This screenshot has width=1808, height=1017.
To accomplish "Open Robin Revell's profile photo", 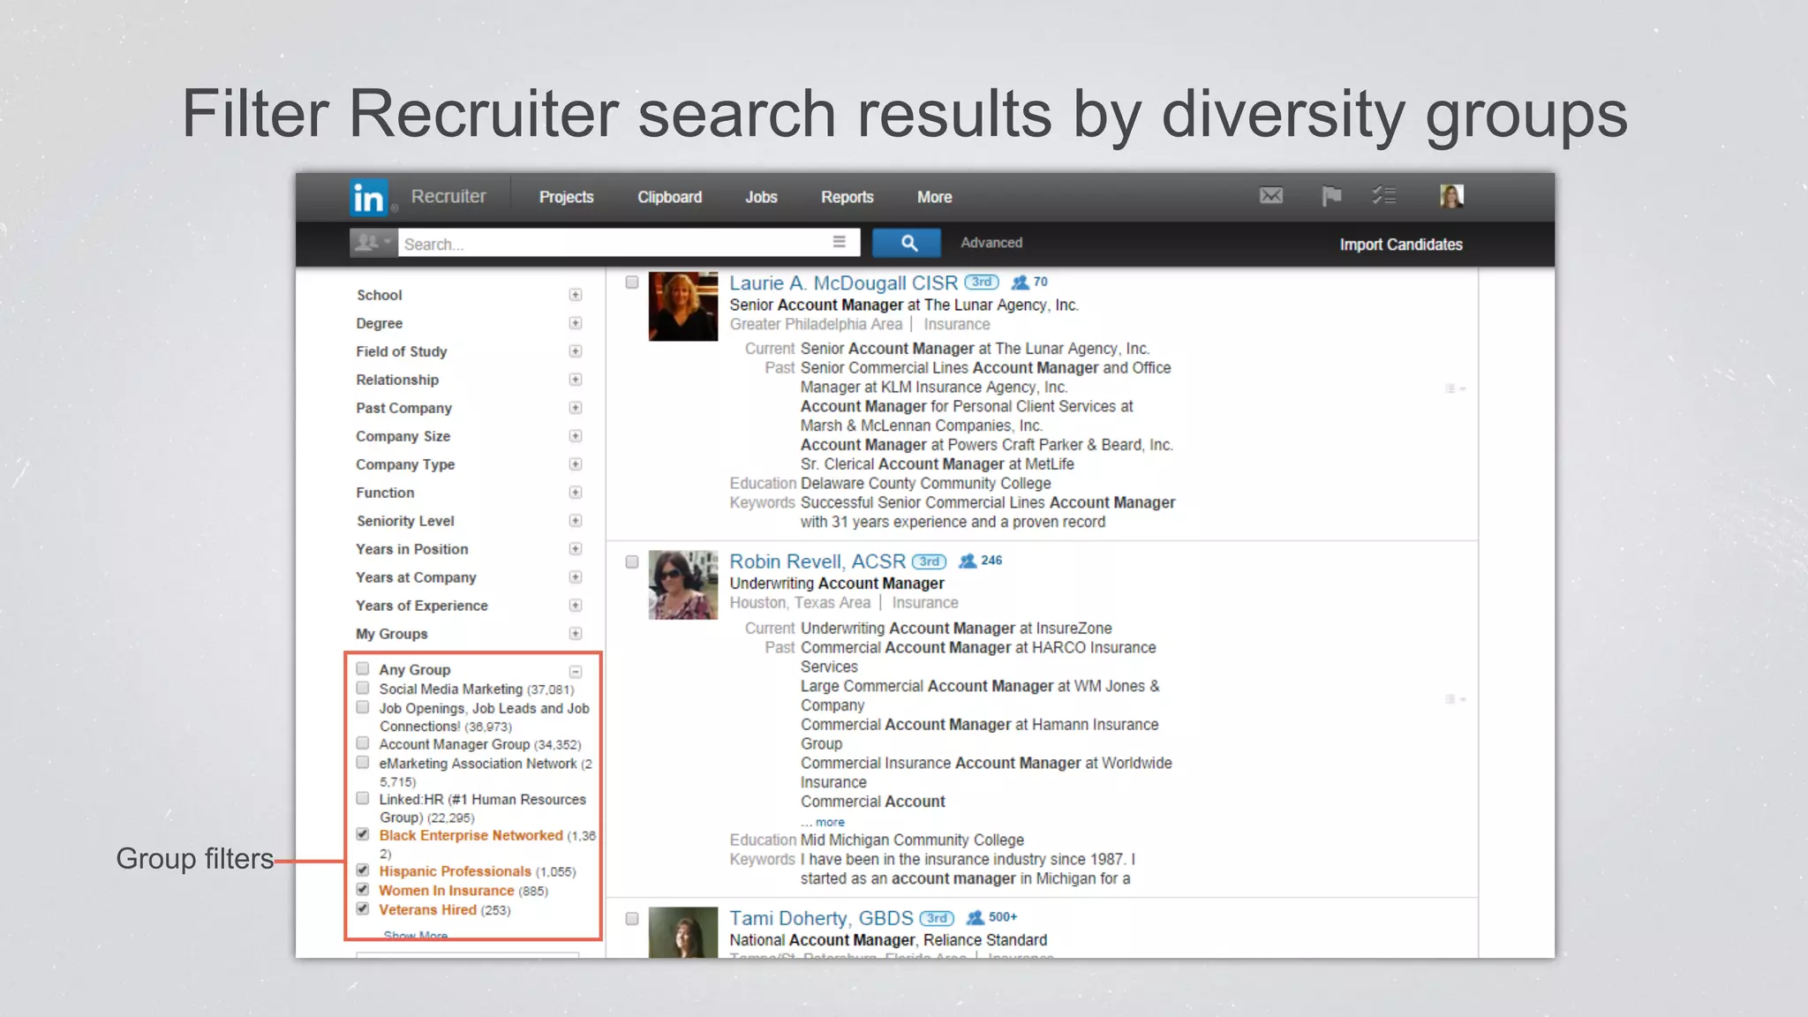I will click(683, 584).
